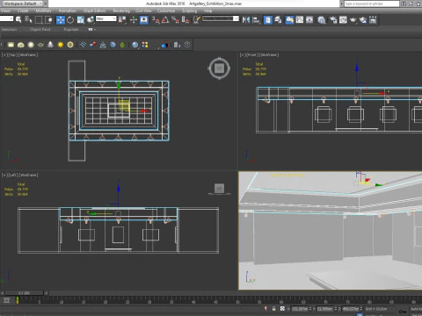422x316 pixels.
Task: Open the Customize menu
Action: coord(166,11)
